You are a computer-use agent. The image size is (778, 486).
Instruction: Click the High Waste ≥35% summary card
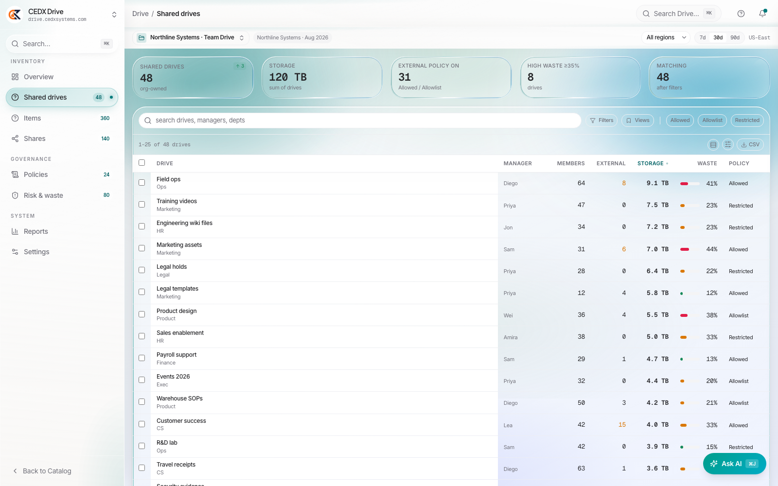click(x=580, y=78)
